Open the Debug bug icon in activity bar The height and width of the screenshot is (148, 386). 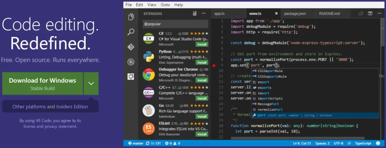click(131, 62)
